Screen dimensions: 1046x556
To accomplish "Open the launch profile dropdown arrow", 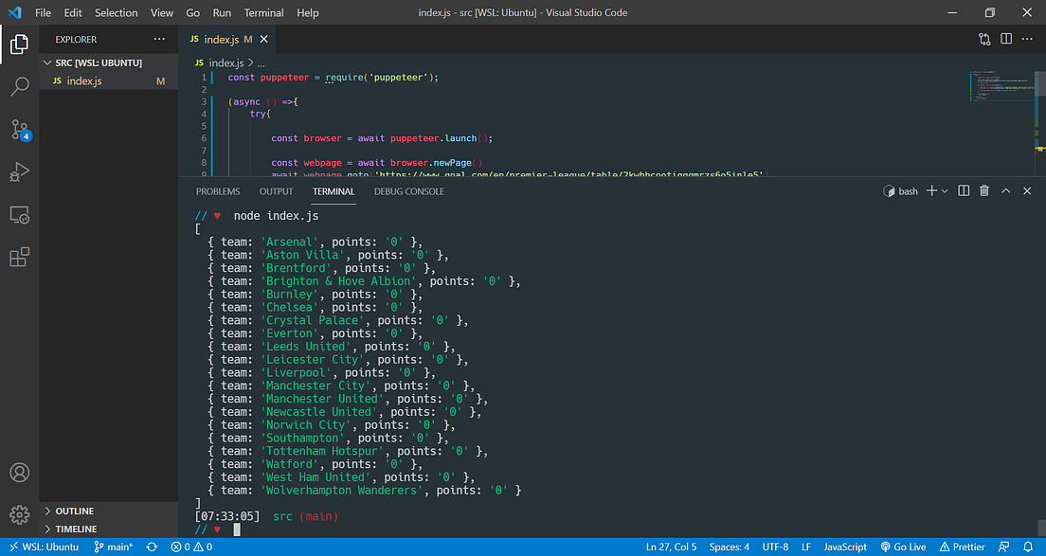I will [x=945, y=191].
